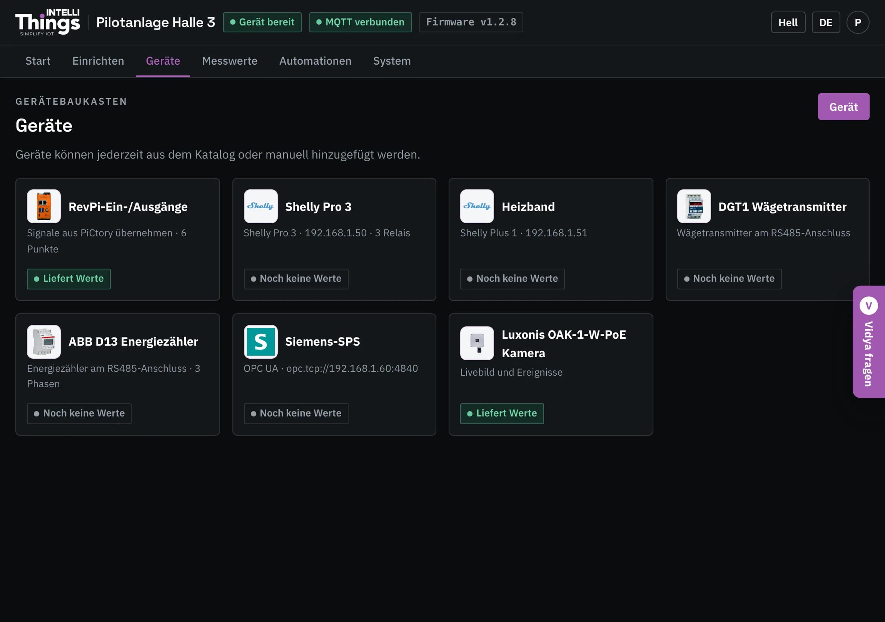The image size is (885, 622).
Task: Click the Gerät bereit status badge
Action: pos(262,22)
